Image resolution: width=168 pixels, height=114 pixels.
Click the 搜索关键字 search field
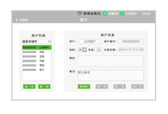[34, 41]
